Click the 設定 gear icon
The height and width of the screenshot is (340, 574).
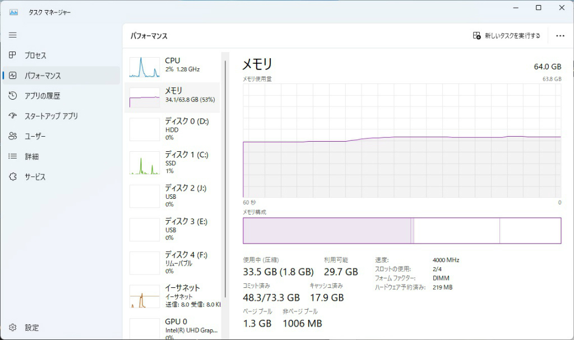click(x=12, y=327)
